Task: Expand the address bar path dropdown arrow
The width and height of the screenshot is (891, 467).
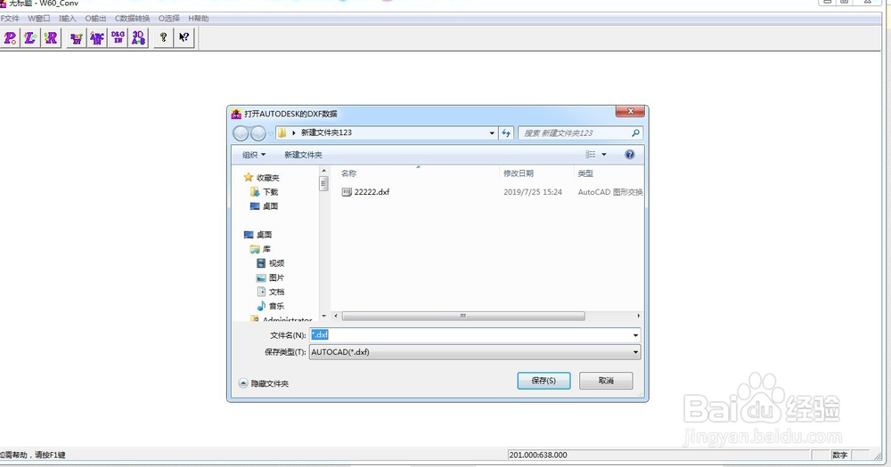Action: [x=492, y=133]
